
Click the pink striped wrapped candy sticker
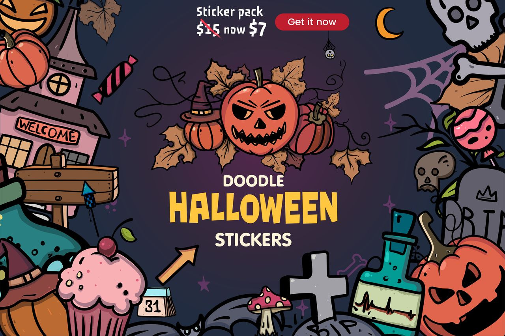click(x=114, y=79)
